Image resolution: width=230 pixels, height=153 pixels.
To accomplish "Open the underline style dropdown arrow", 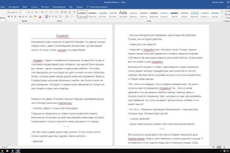I will pos(17,16).
